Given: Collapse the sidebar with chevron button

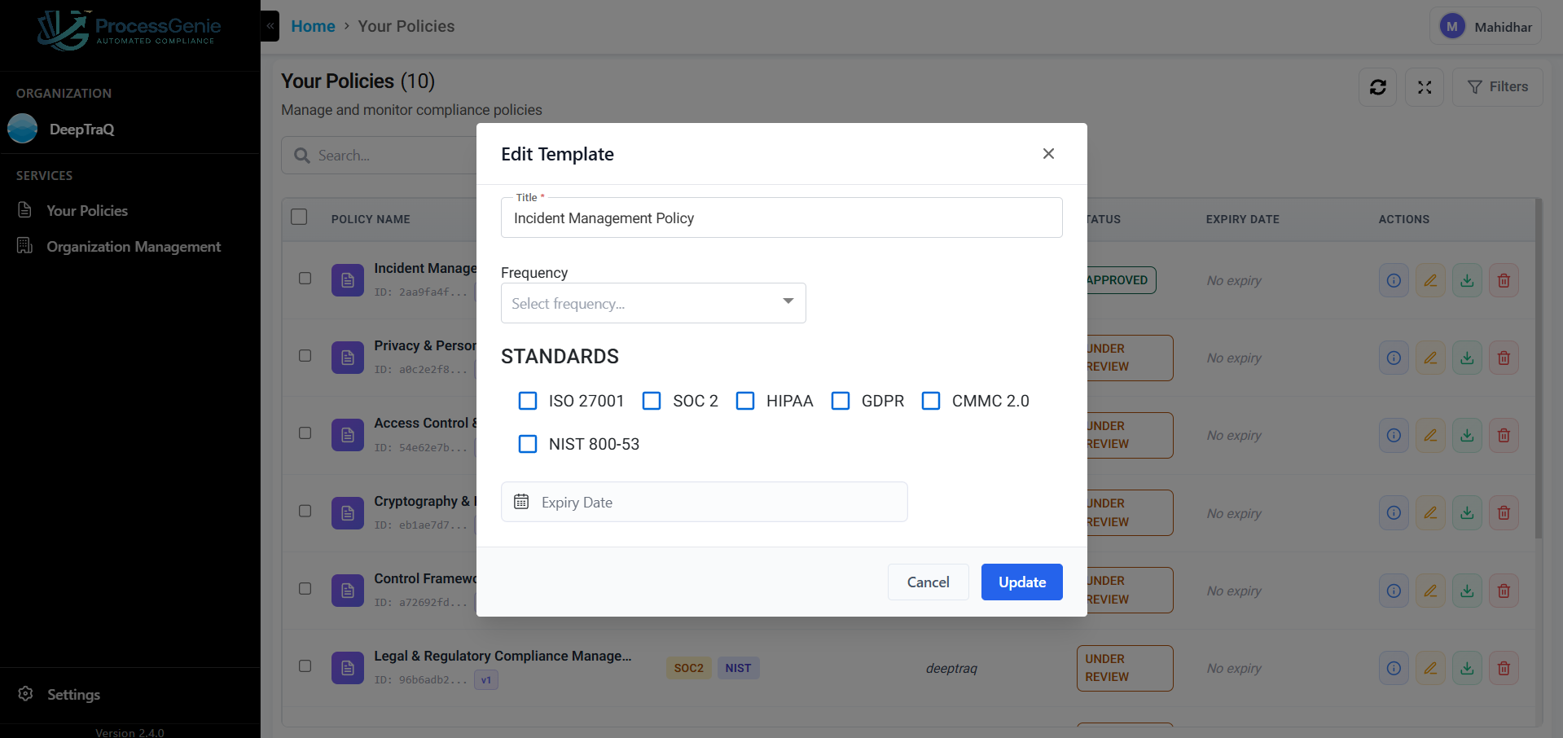Looking at the screenshot, I should pyautogui.click(x=270, y=26).
